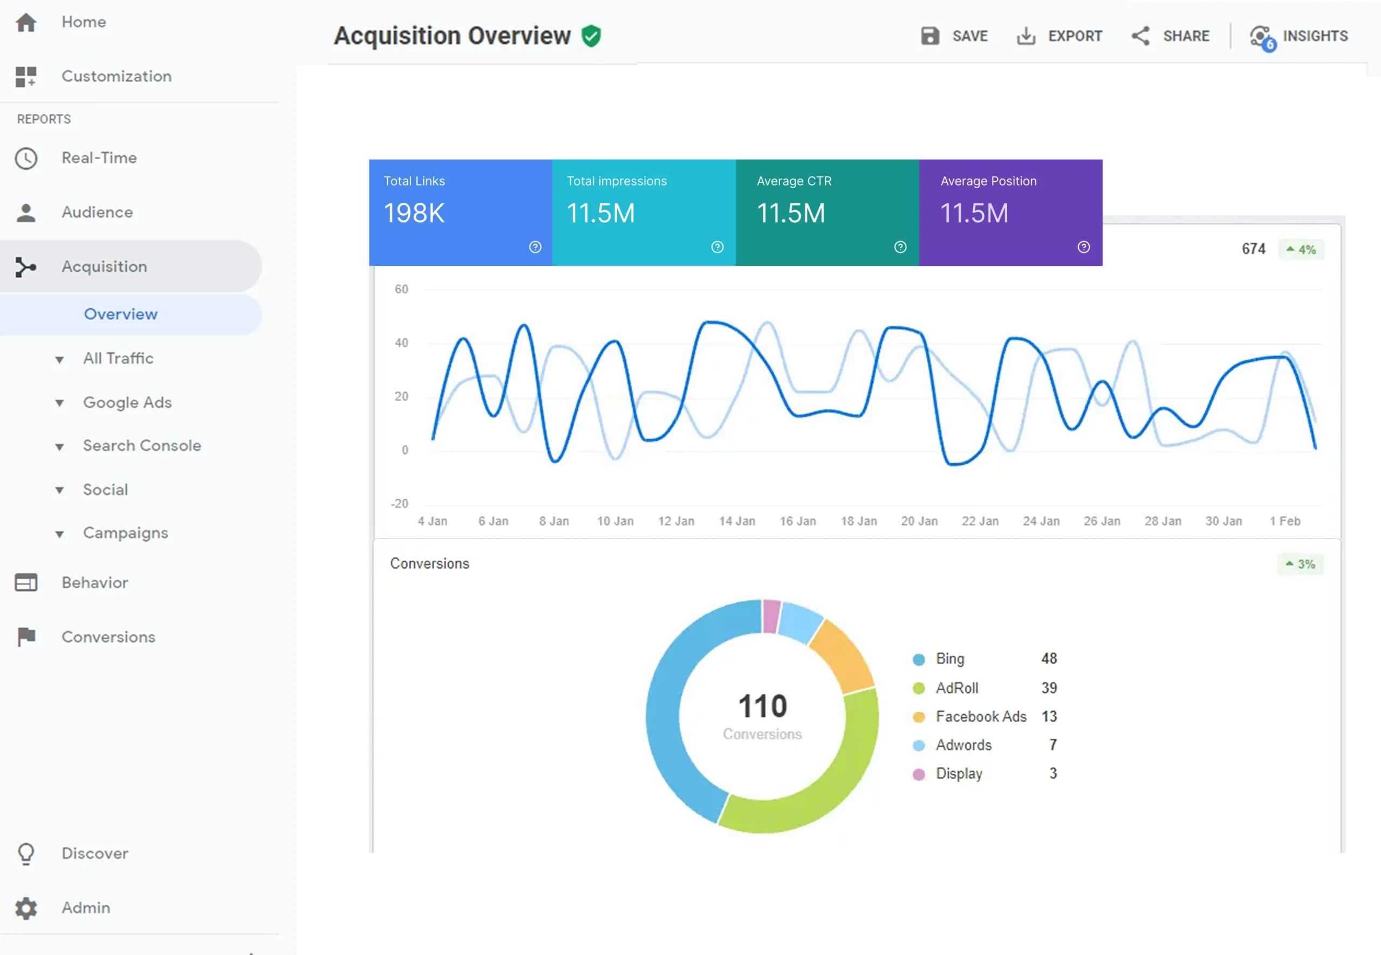Open the Audience person icon

click(x=26, y=212)
